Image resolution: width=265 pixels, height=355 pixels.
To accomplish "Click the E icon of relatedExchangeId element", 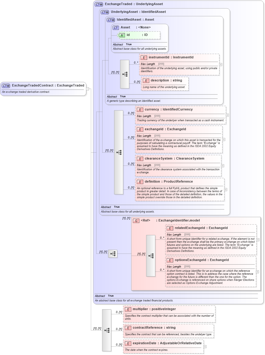I will pos(170,228).
